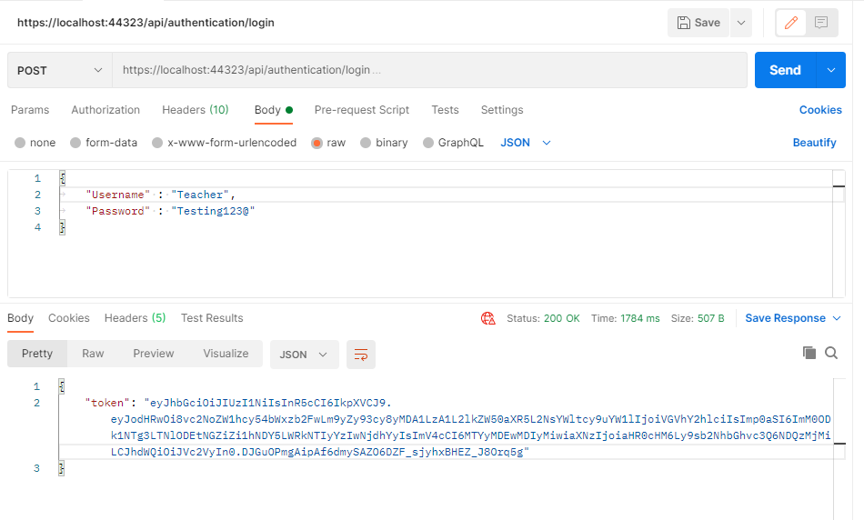This screenshot has width=864, height=520.
Task: Click the "Testing123@" password value
Action: point(213,211)
